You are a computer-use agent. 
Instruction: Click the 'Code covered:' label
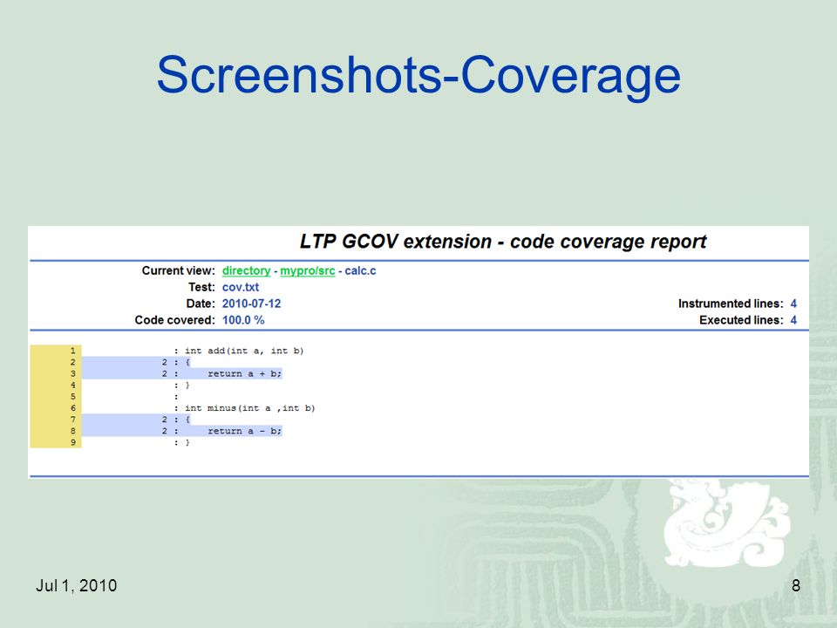(x=175, y=320)
